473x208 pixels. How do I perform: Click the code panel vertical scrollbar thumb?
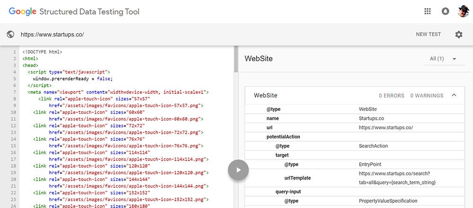point(236,59)
